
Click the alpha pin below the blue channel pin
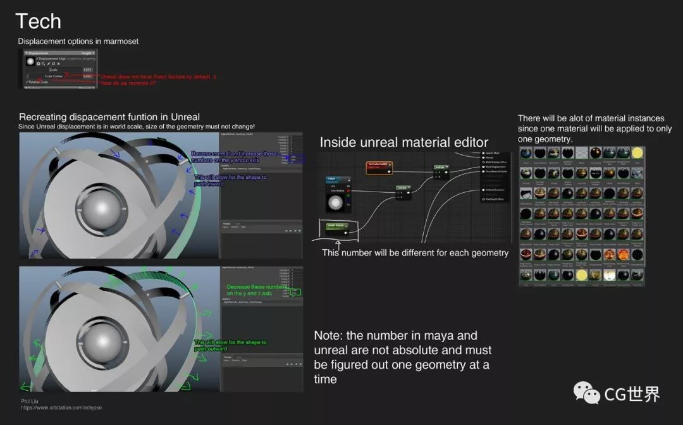click(348, 205)
